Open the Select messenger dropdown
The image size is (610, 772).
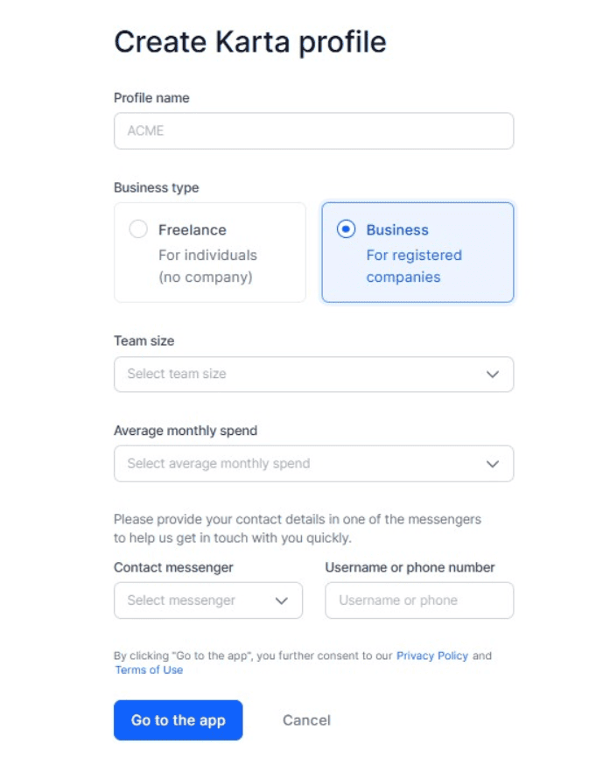(197, 601)
